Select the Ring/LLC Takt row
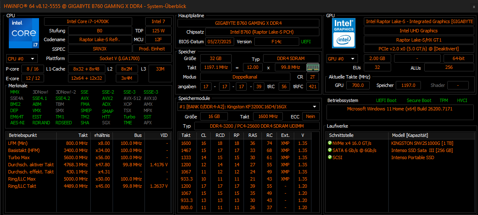Viewport: 478px width, 215px height. point(88,186)
